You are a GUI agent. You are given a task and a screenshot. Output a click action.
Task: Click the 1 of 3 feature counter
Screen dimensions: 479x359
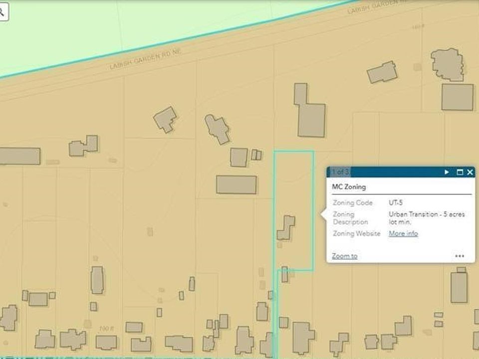tap(339, 172)
